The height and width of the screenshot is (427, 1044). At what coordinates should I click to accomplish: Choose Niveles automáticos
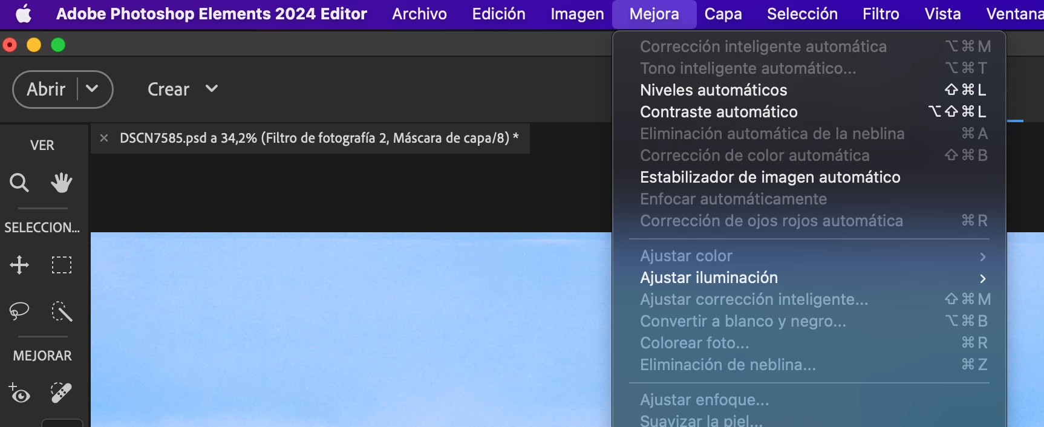(x=809, y=90)
